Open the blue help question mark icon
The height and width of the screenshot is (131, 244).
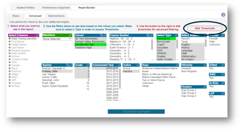pos(223,15)
